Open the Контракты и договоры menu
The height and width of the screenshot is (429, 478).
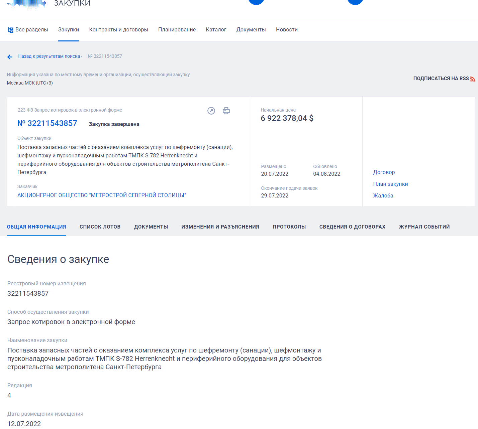point(118,30)
